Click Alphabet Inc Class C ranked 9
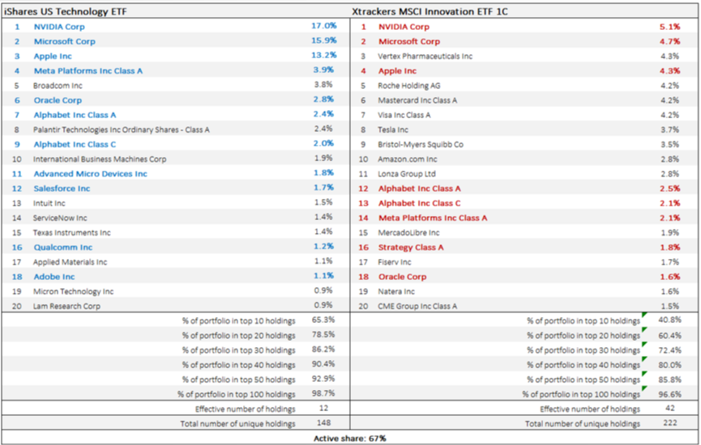This screenshot has width=701, height=445. [75, 144]
